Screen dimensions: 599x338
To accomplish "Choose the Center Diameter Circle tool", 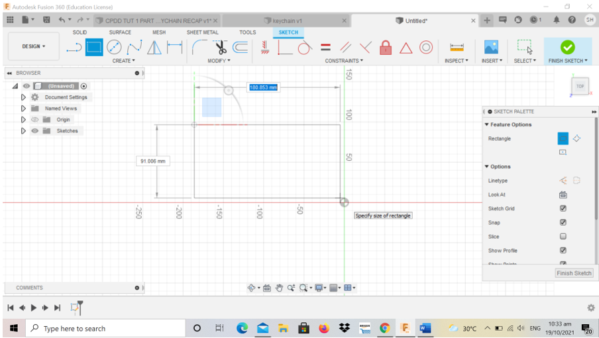I will pyautogui.click(x=114, y=48).
